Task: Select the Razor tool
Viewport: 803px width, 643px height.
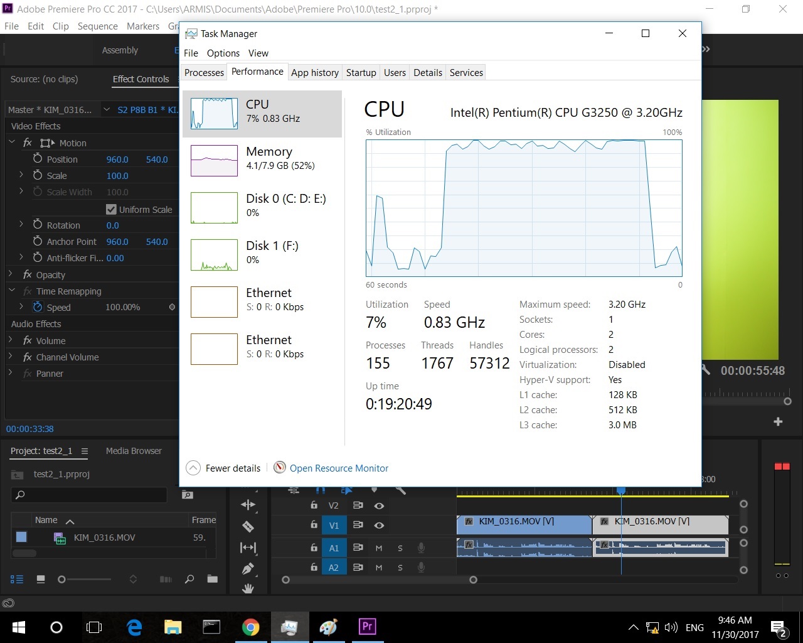Action: coord(248,526)
